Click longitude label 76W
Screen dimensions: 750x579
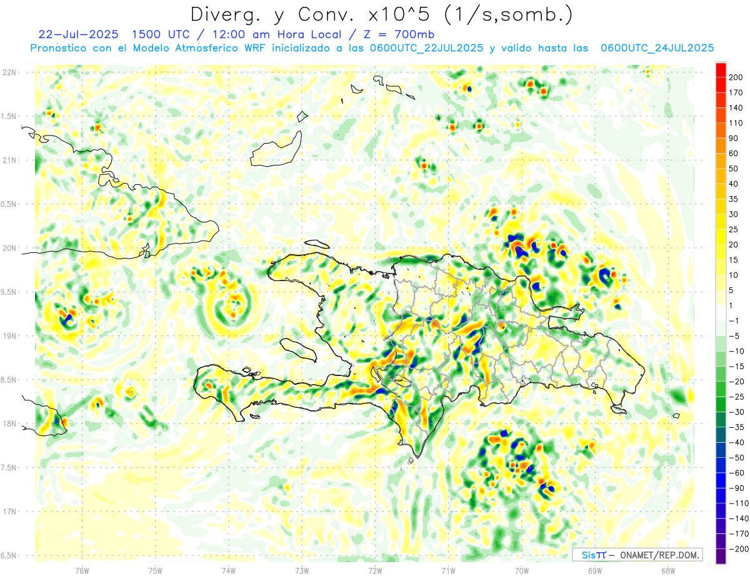click(82, 571)
